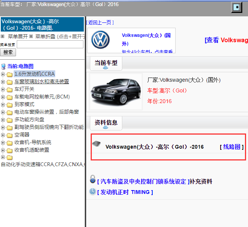Viewport: 248px width, 227px height.
Task: Expand the node above 自动化手动变速箱
Action: click(x=3, y=157)
